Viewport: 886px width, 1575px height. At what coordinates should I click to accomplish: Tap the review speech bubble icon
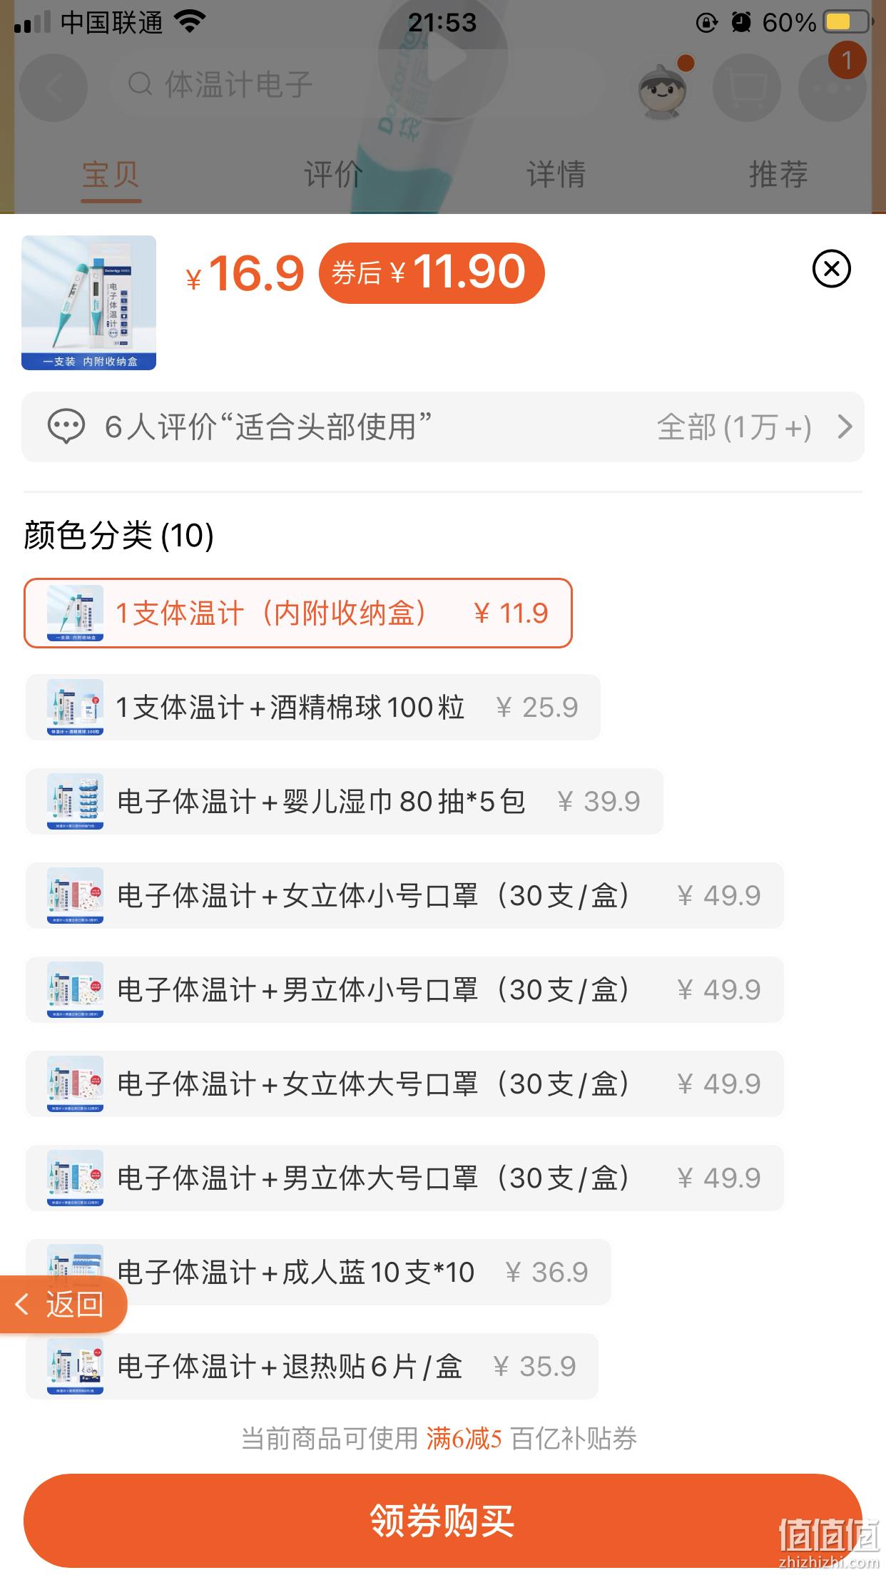pos(66,427)
